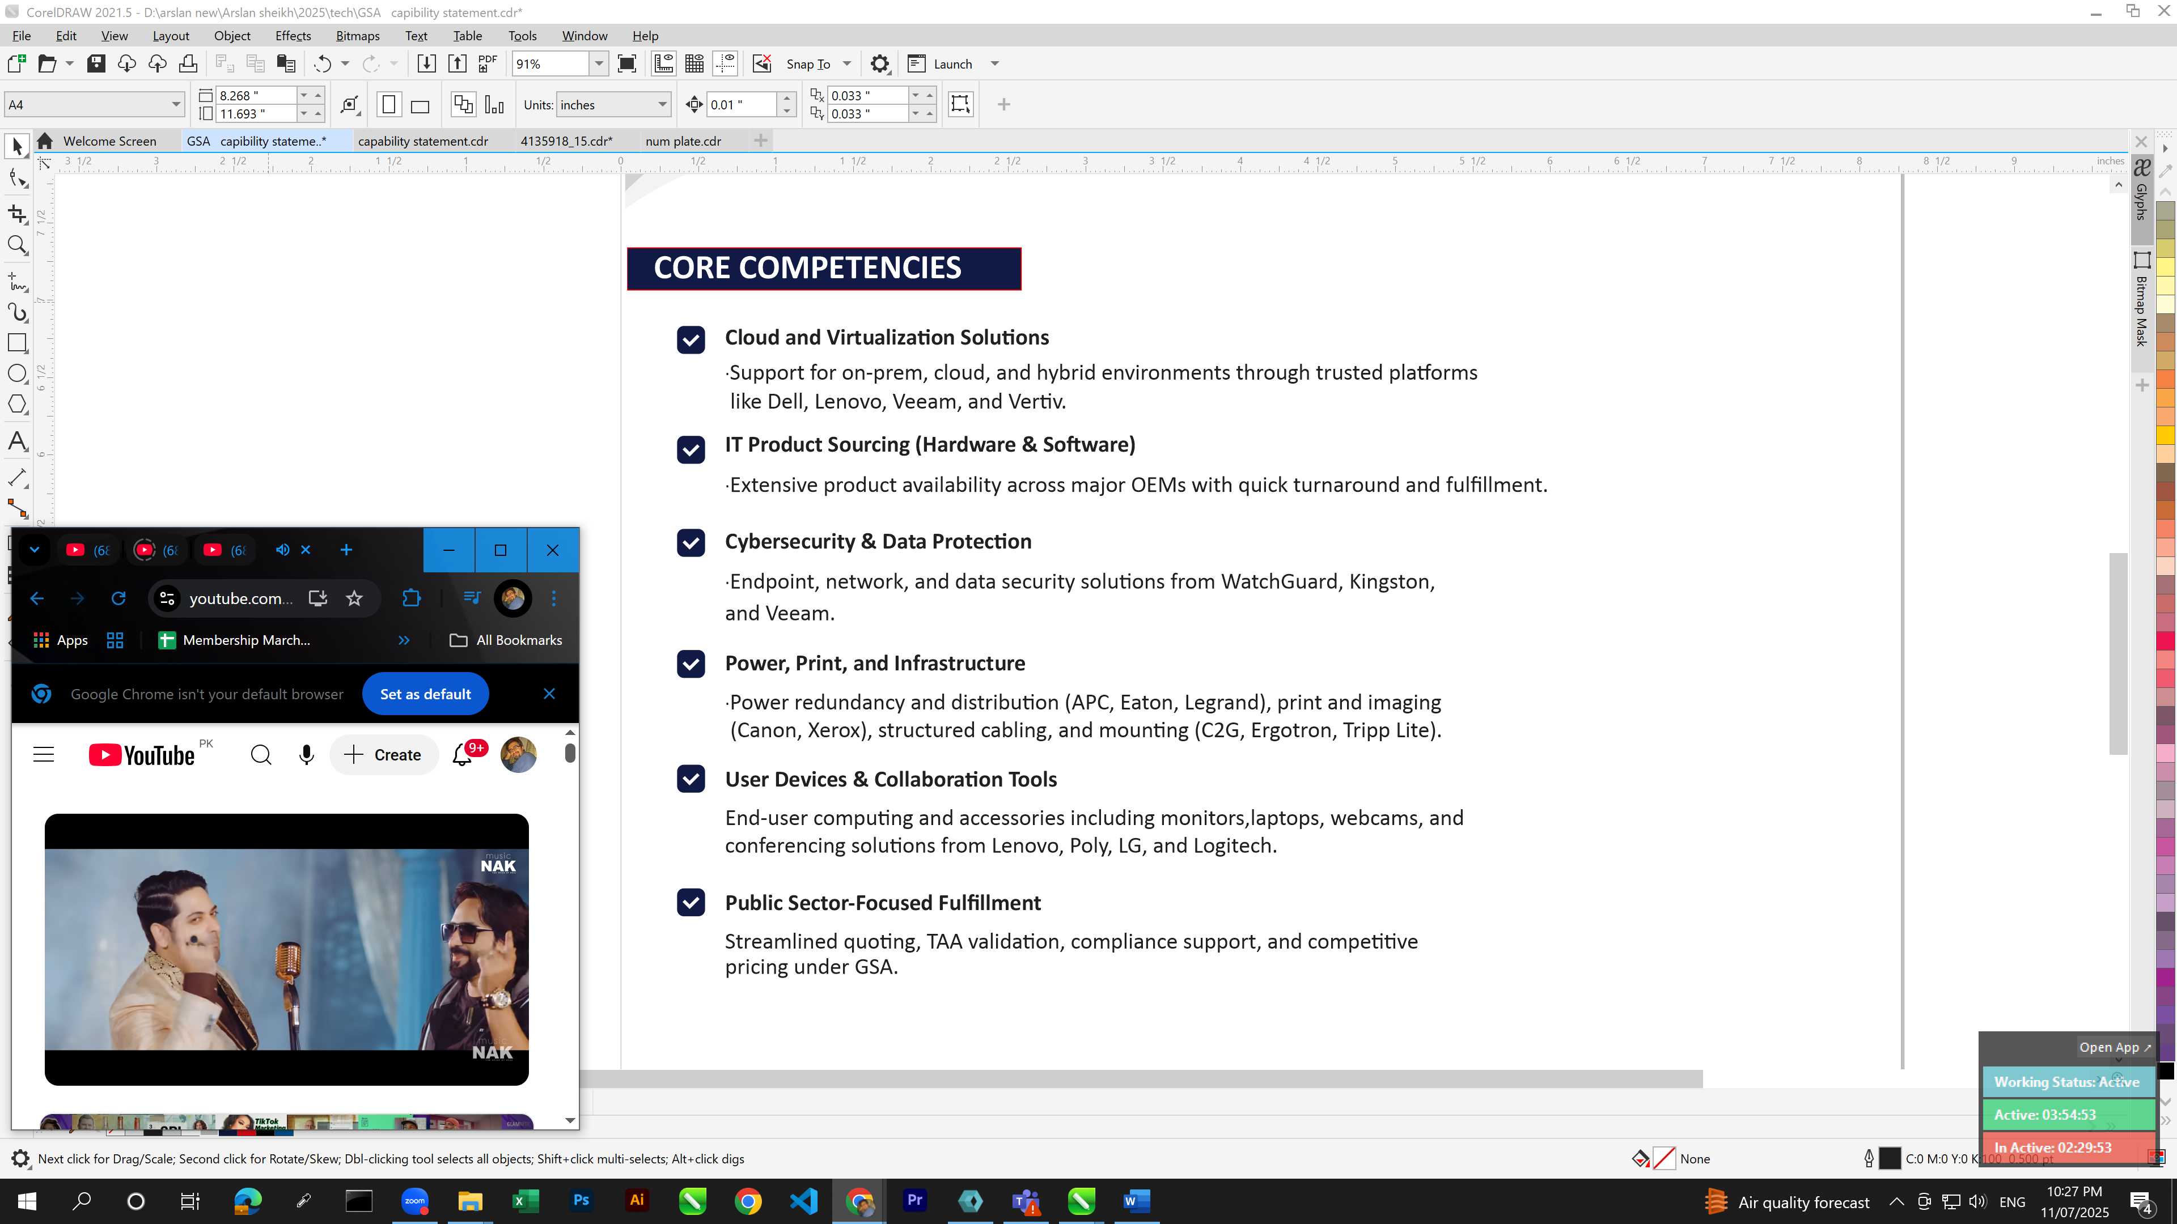Select the Zoom tool magnifier
Screen dimensions: 2177x1224
click(x=17, y=245)
